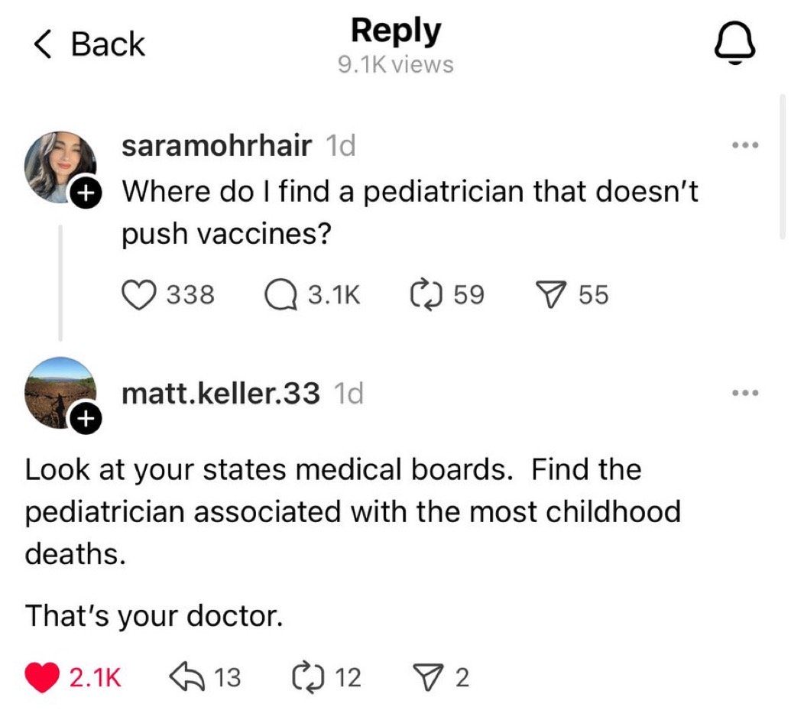Open the notifications bell
The width and height of the screenshot is (791, 720).
(735, 44)
